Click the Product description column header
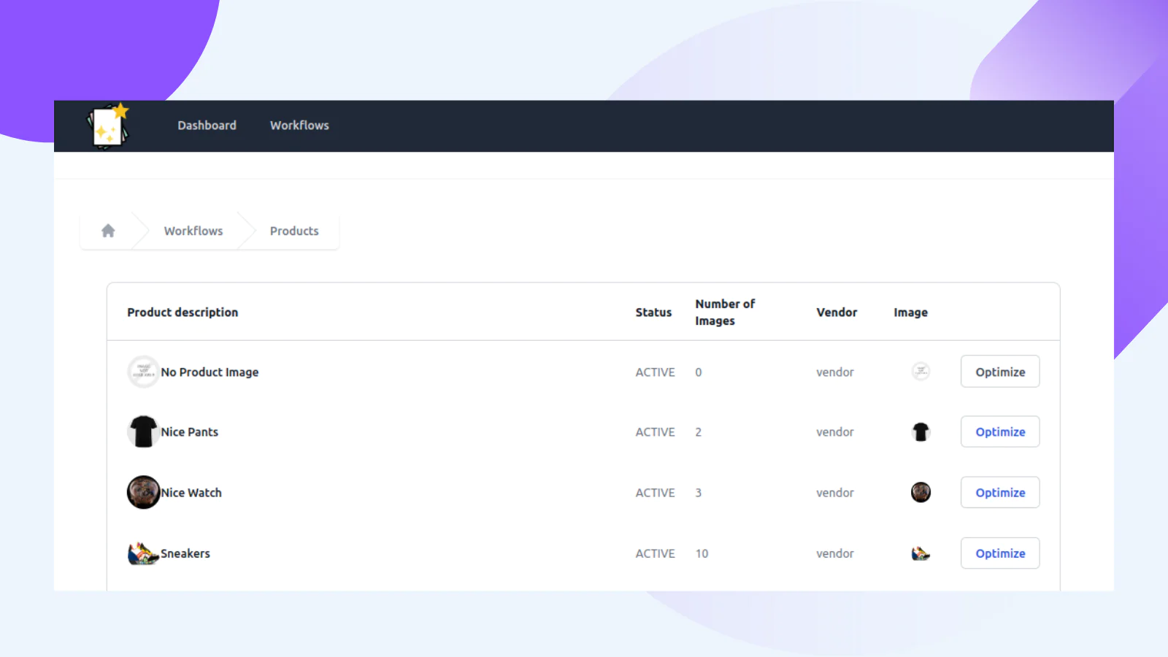1168x657 pixels. [x=182, y=312]
